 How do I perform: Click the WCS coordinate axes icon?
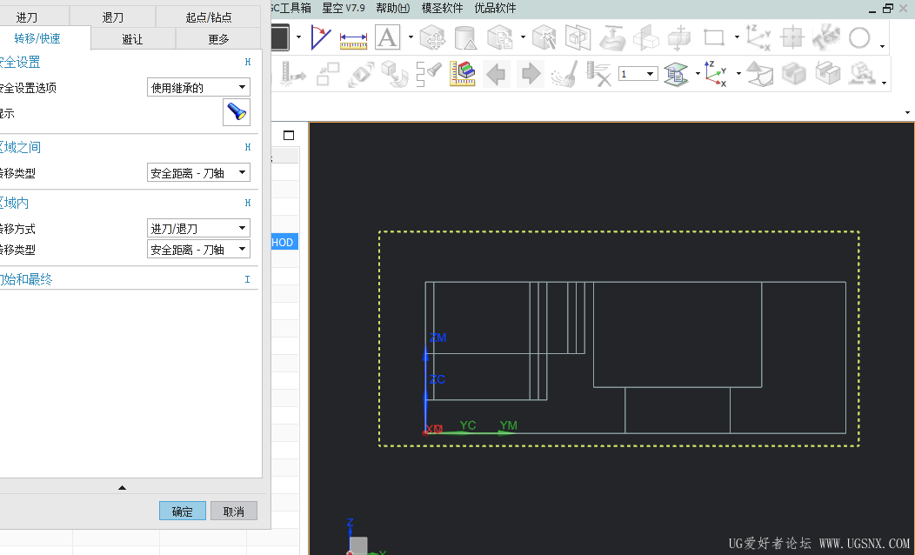pos(715,74)
